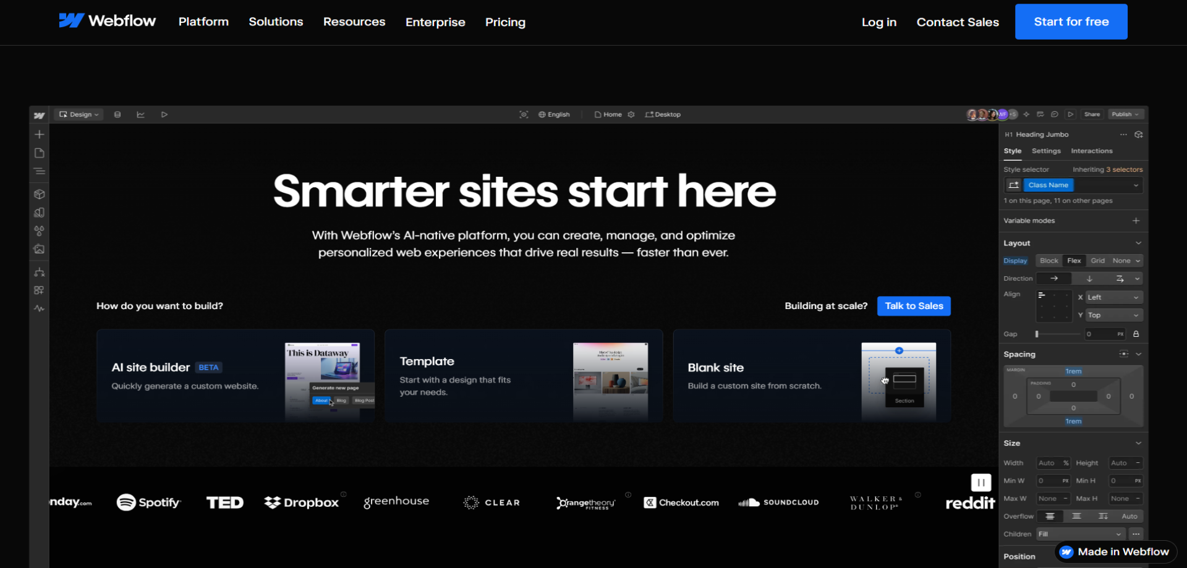
Task: Open page settings gear beside Home
Action: pyautogui.click(x=631, y=114)
